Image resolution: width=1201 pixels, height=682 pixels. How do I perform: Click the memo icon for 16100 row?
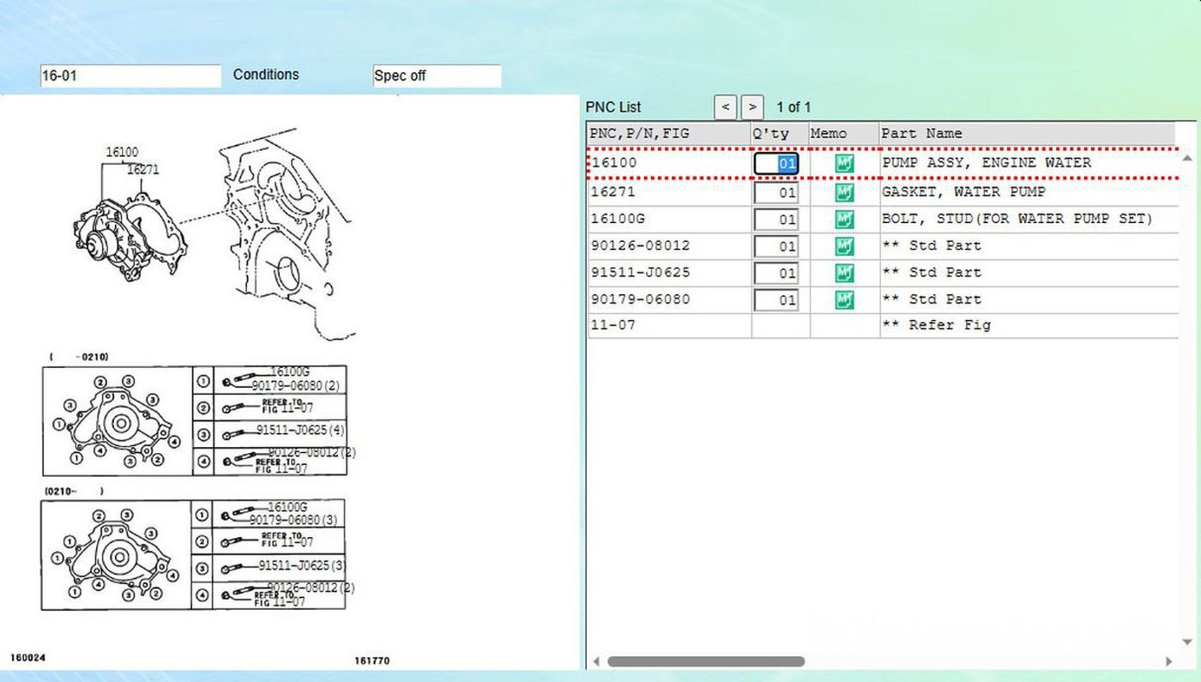coord(844,164)
